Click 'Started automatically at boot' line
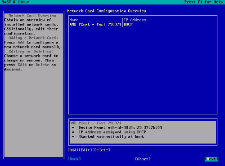 (111, 136)
